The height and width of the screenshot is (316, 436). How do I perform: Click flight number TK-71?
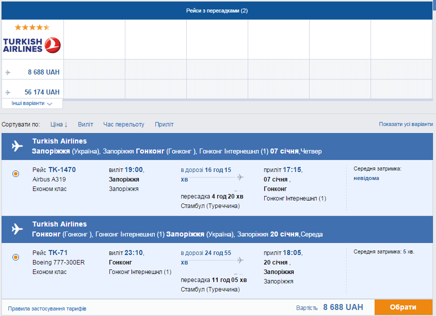pos(58,252)
